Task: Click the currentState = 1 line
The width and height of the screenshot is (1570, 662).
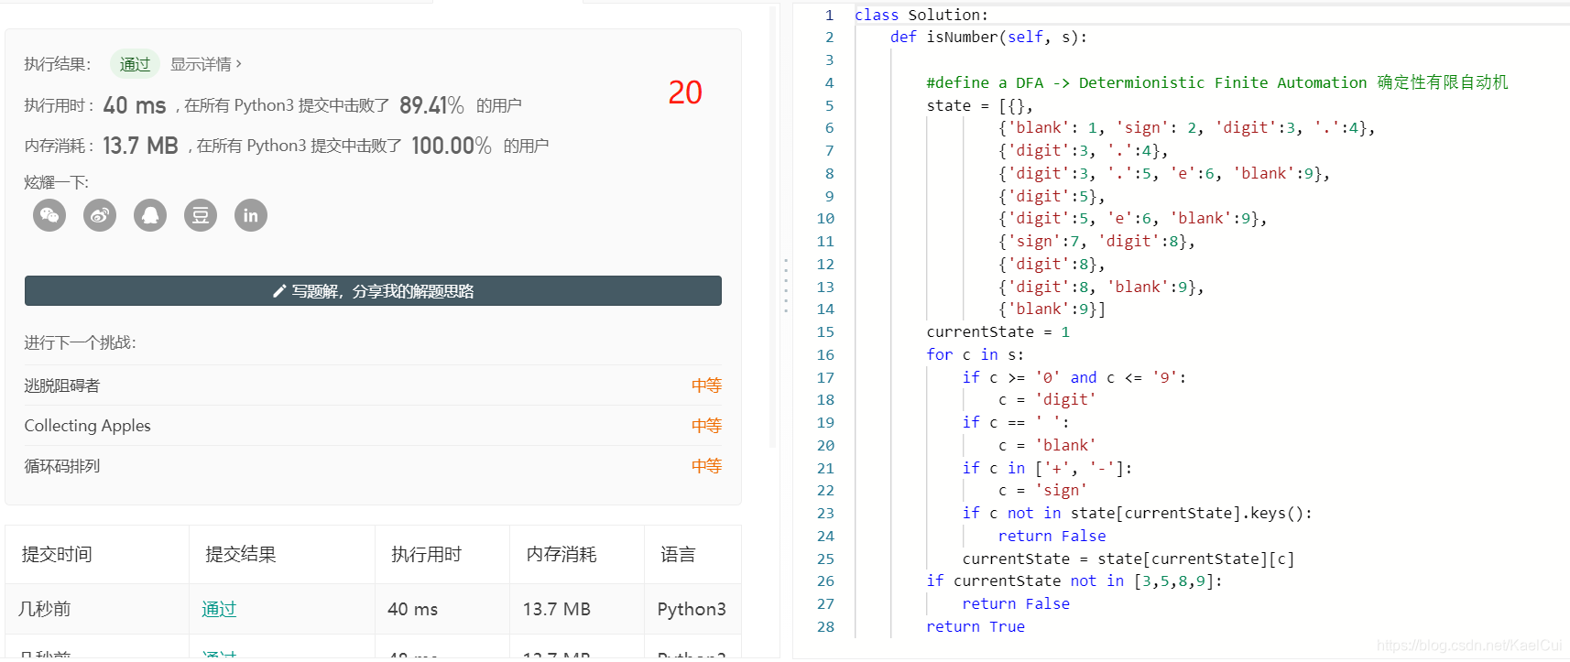Action: click(998, 331)
